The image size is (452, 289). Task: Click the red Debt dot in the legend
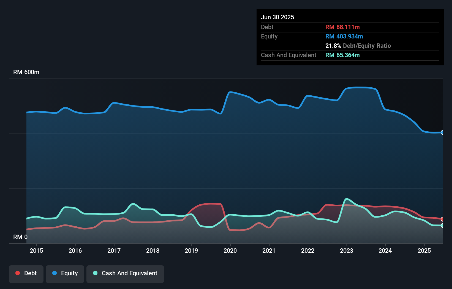click(x=18, y=273)
